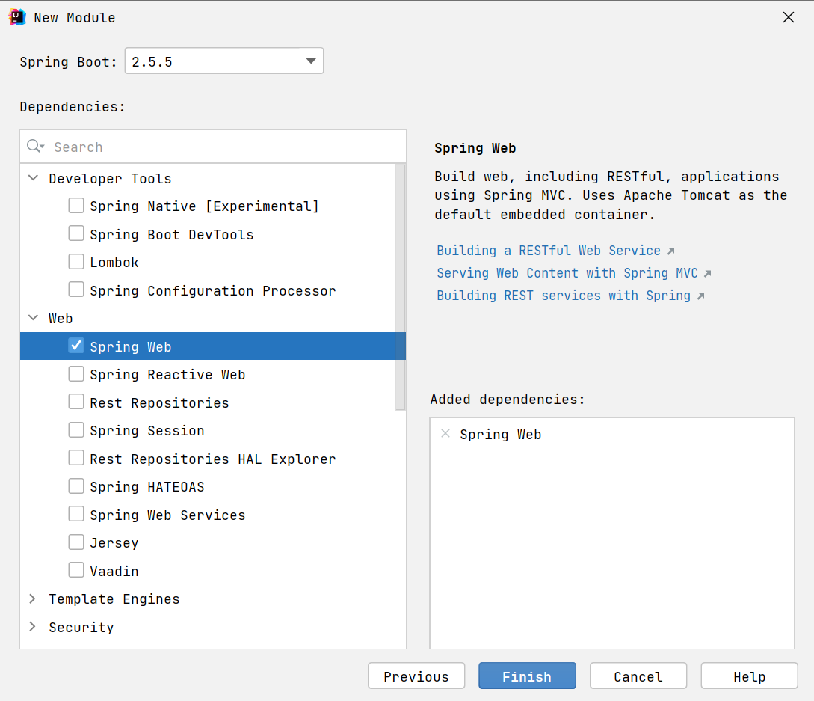Click the Cancel button
Image resolution: width=814 pixels, height=701 pixels.
[x=638, y=676]
